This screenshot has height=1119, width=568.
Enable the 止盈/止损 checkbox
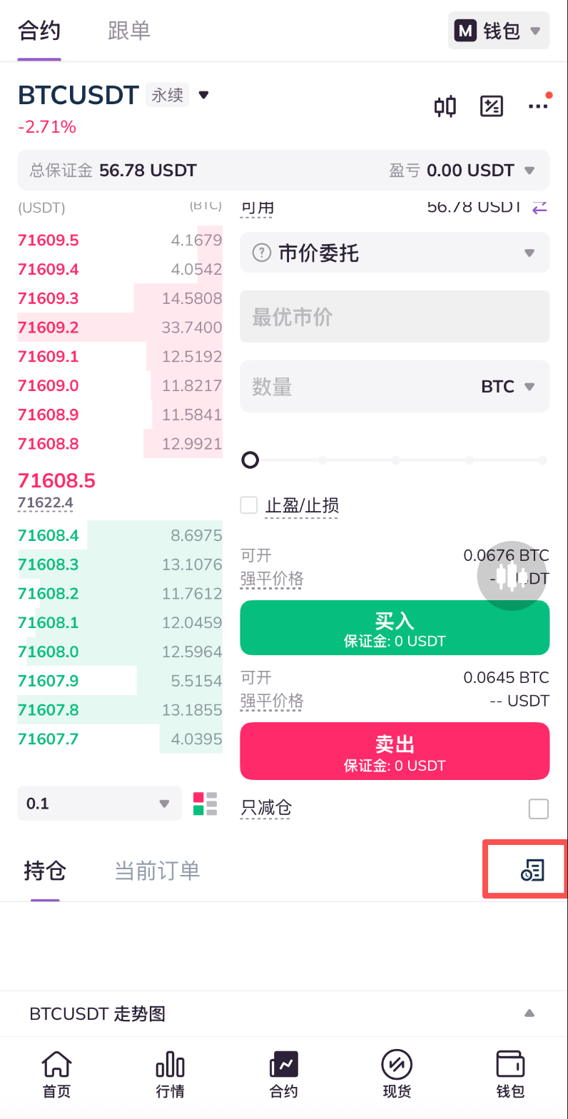coord(249,505)
